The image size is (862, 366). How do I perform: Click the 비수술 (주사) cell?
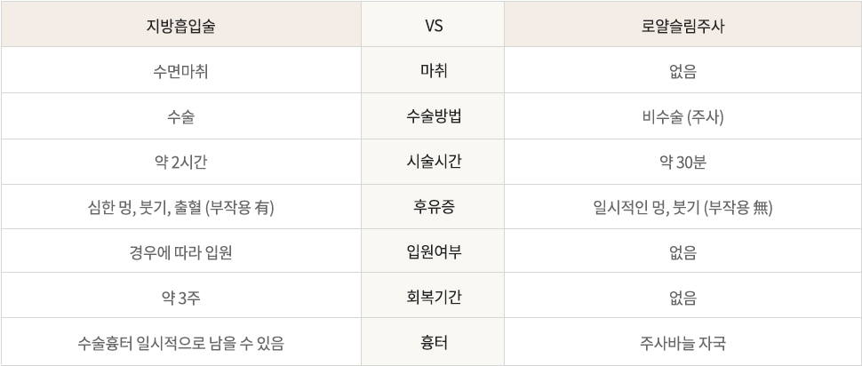coord(682,116)
